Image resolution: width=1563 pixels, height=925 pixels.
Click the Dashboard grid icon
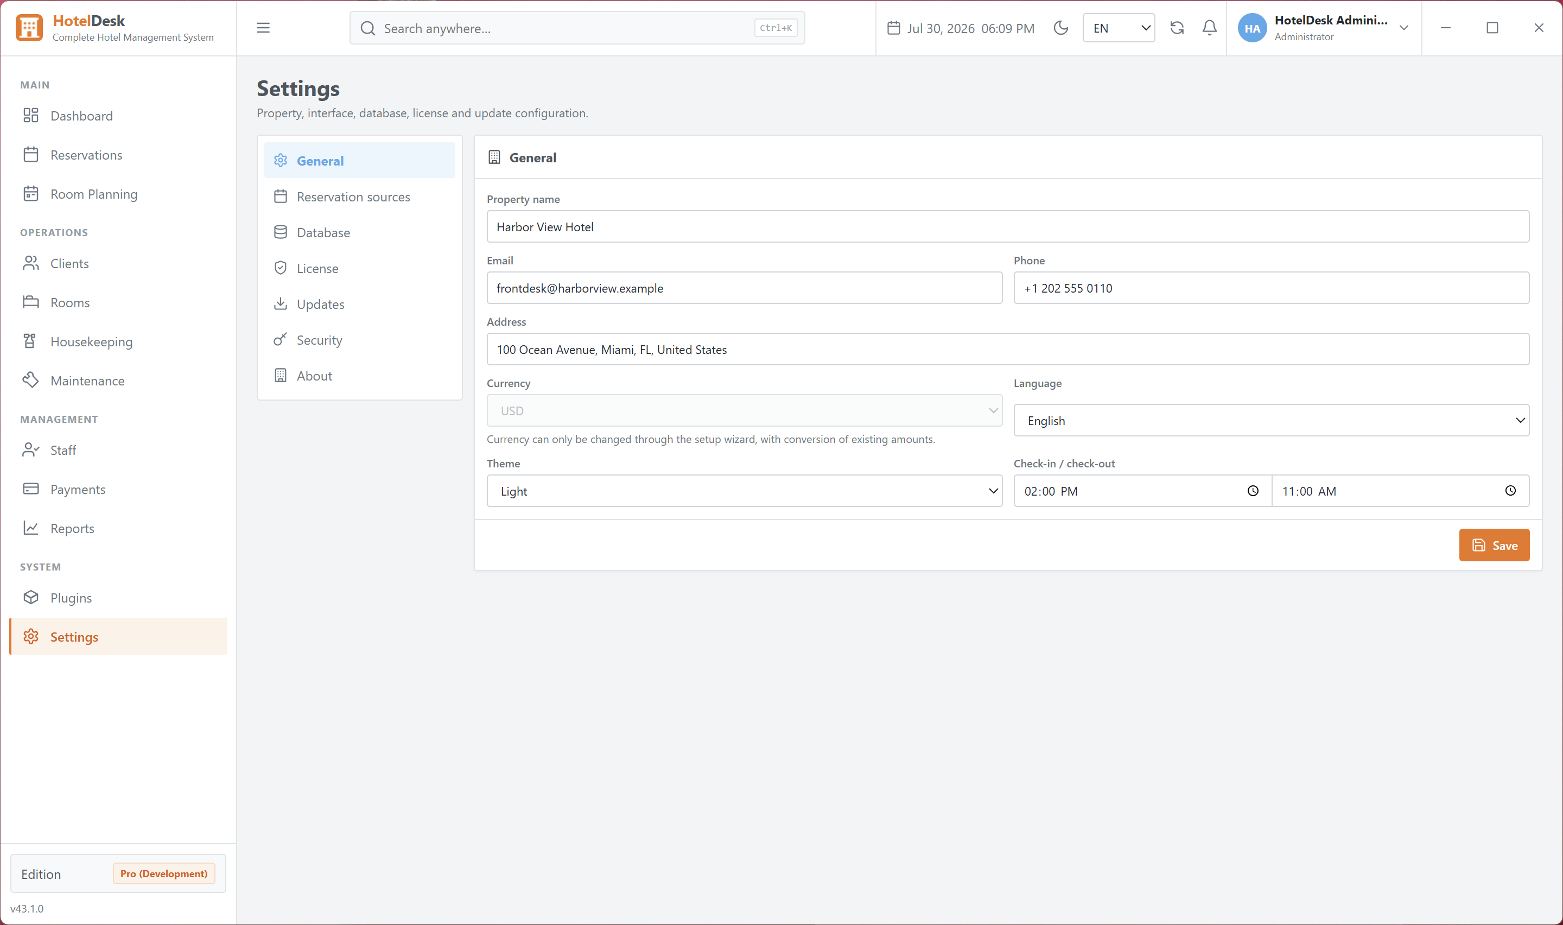[x=30, y=115]
